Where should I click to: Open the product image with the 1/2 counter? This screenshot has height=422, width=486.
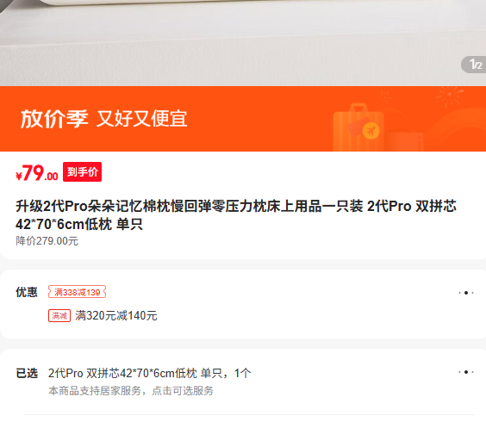click(243, 43)
